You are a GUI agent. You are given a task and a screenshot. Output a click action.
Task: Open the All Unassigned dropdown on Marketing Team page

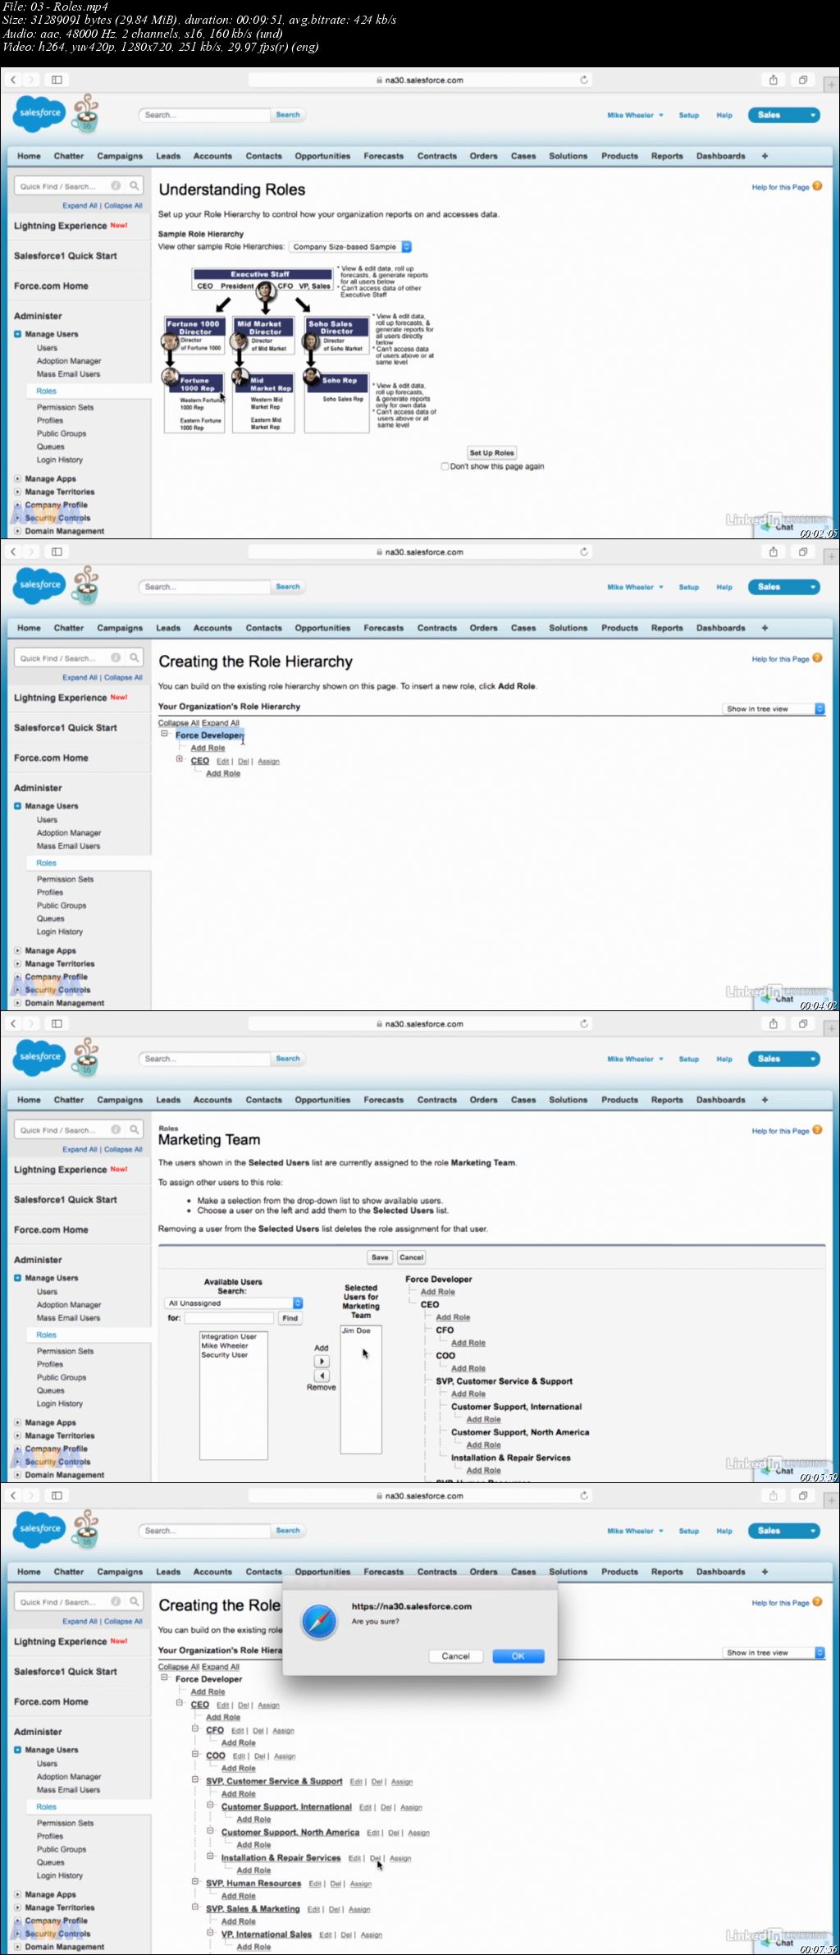[234, 1303]
